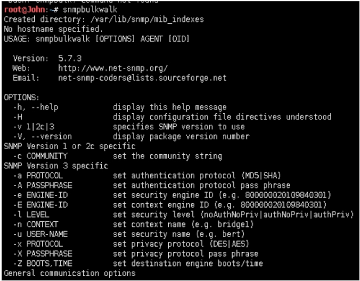
Task: Click the -v 1|2c|3 version option
Action: click(x=33, y=127)
